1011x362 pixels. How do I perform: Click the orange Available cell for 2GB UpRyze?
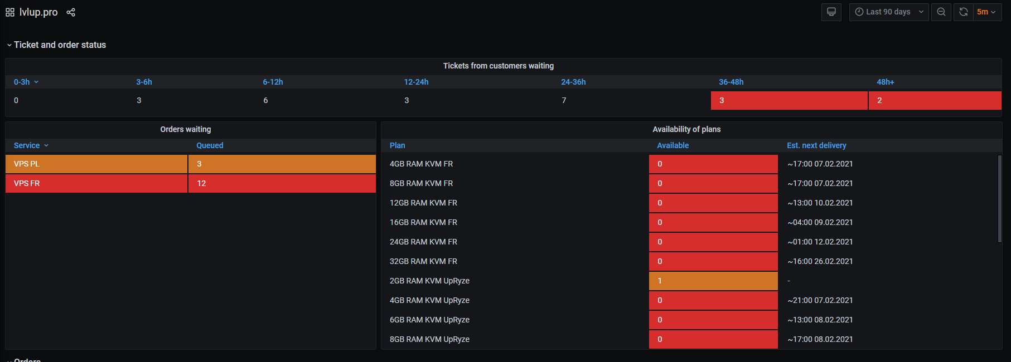tap(713, 281)
